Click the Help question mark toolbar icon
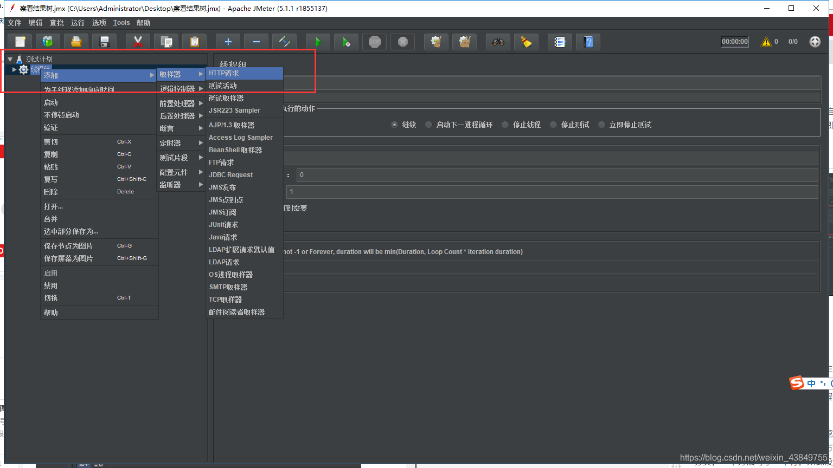Image resolution: width=833 pixels, height=468 pixels. 588,42
